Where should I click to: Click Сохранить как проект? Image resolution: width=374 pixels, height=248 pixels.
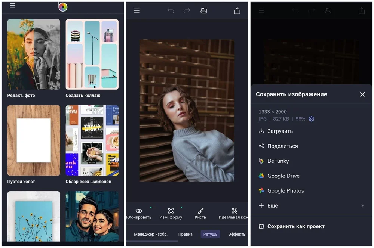coord(295,226)
